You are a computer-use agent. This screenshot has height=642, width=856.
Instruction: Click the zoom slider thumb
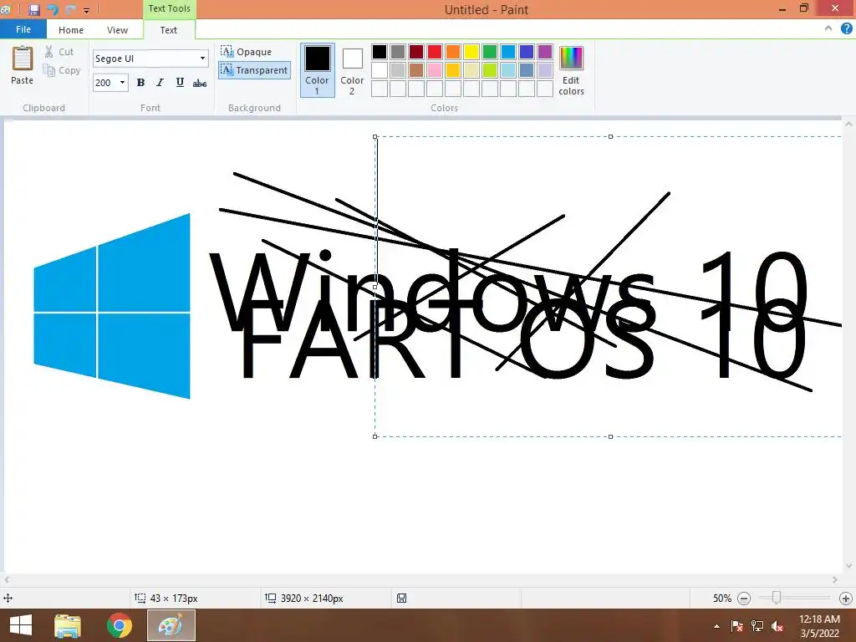point(776,598)
